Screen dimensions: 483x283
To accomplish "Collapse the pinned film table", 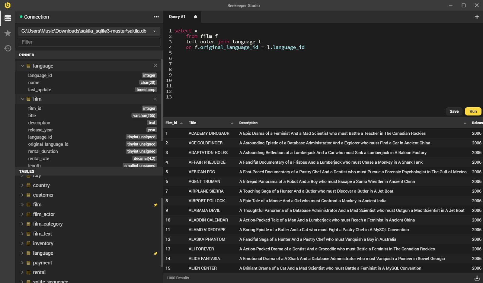I will click(x=22, y=99).
